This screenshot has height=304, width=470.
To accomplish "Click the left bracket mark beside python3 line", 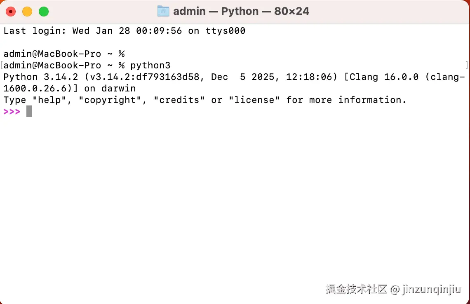I will click(x=2, y=65).
